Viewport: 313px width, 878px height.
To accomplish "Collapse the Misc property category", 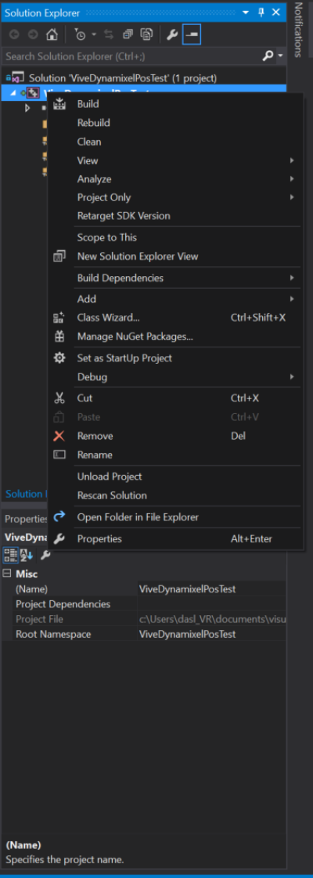I will coord(7,574).
